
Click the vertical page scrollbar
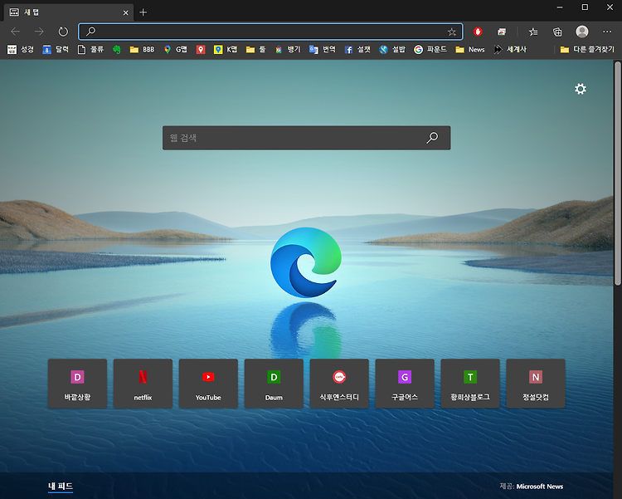618,173
